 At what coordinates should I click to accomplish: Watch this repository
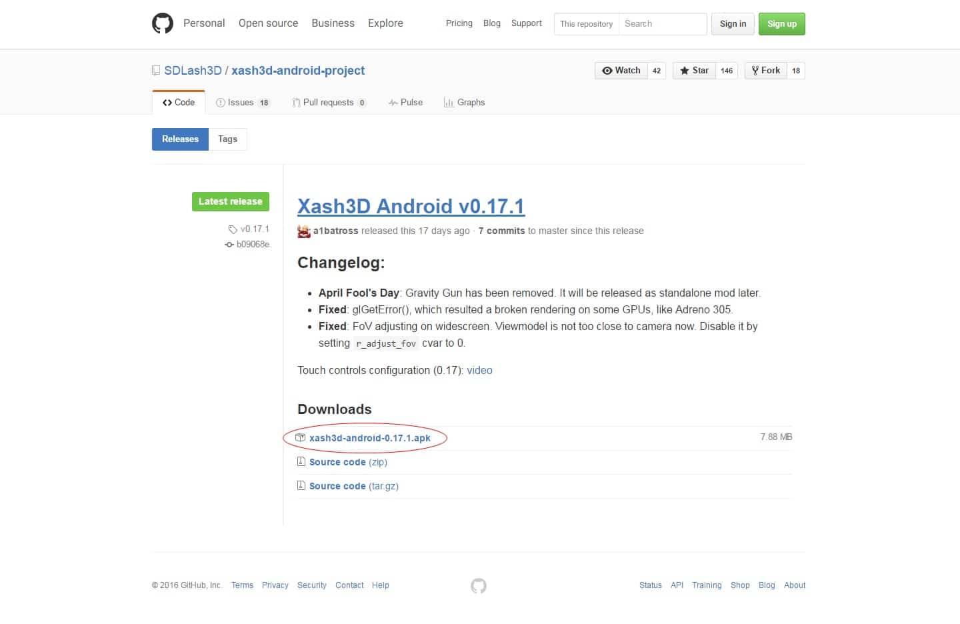[x=621, y=71]
